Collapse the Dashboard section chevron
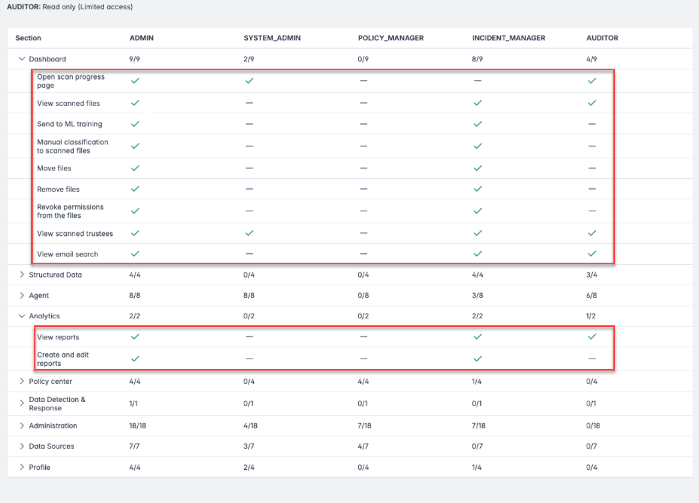This screenshot has height=503, width=699. (x=22, y=59)
